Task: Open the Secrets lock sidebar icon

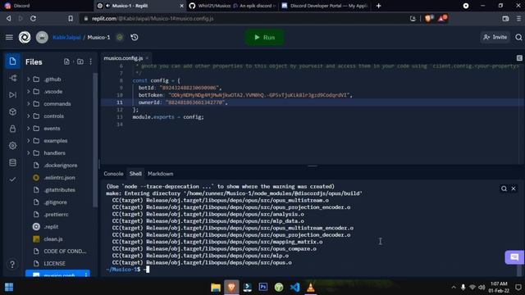Action: (13, 129)
